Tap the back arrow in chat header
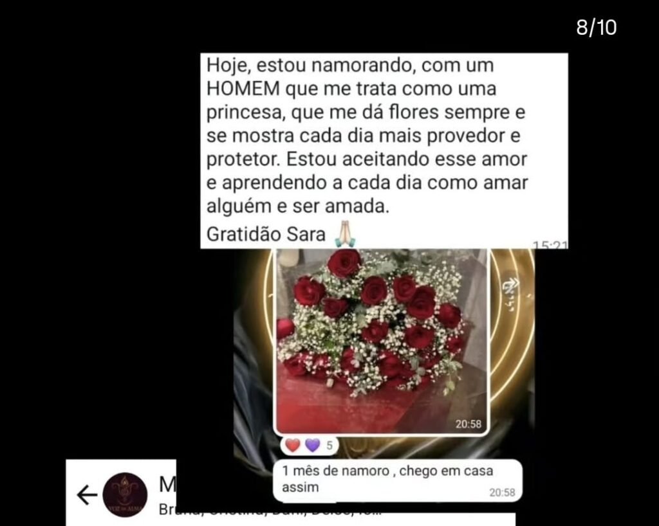This screenshot has height=526, width=659. (x=87, y=494)
